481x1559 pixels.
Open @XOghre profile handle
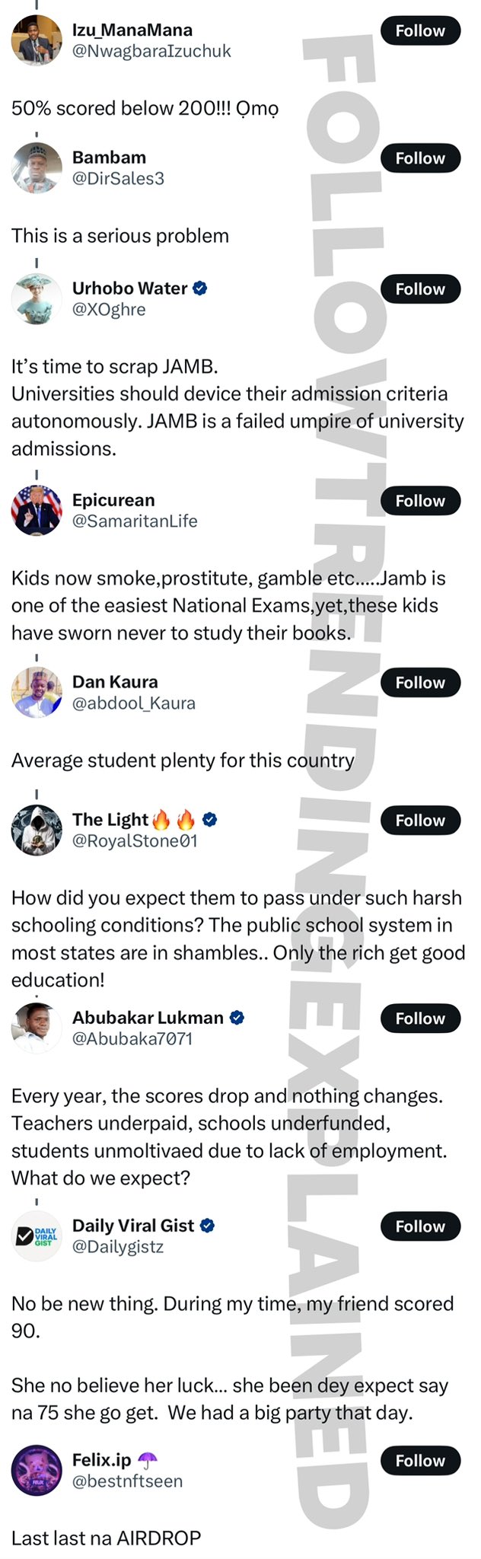109,310
